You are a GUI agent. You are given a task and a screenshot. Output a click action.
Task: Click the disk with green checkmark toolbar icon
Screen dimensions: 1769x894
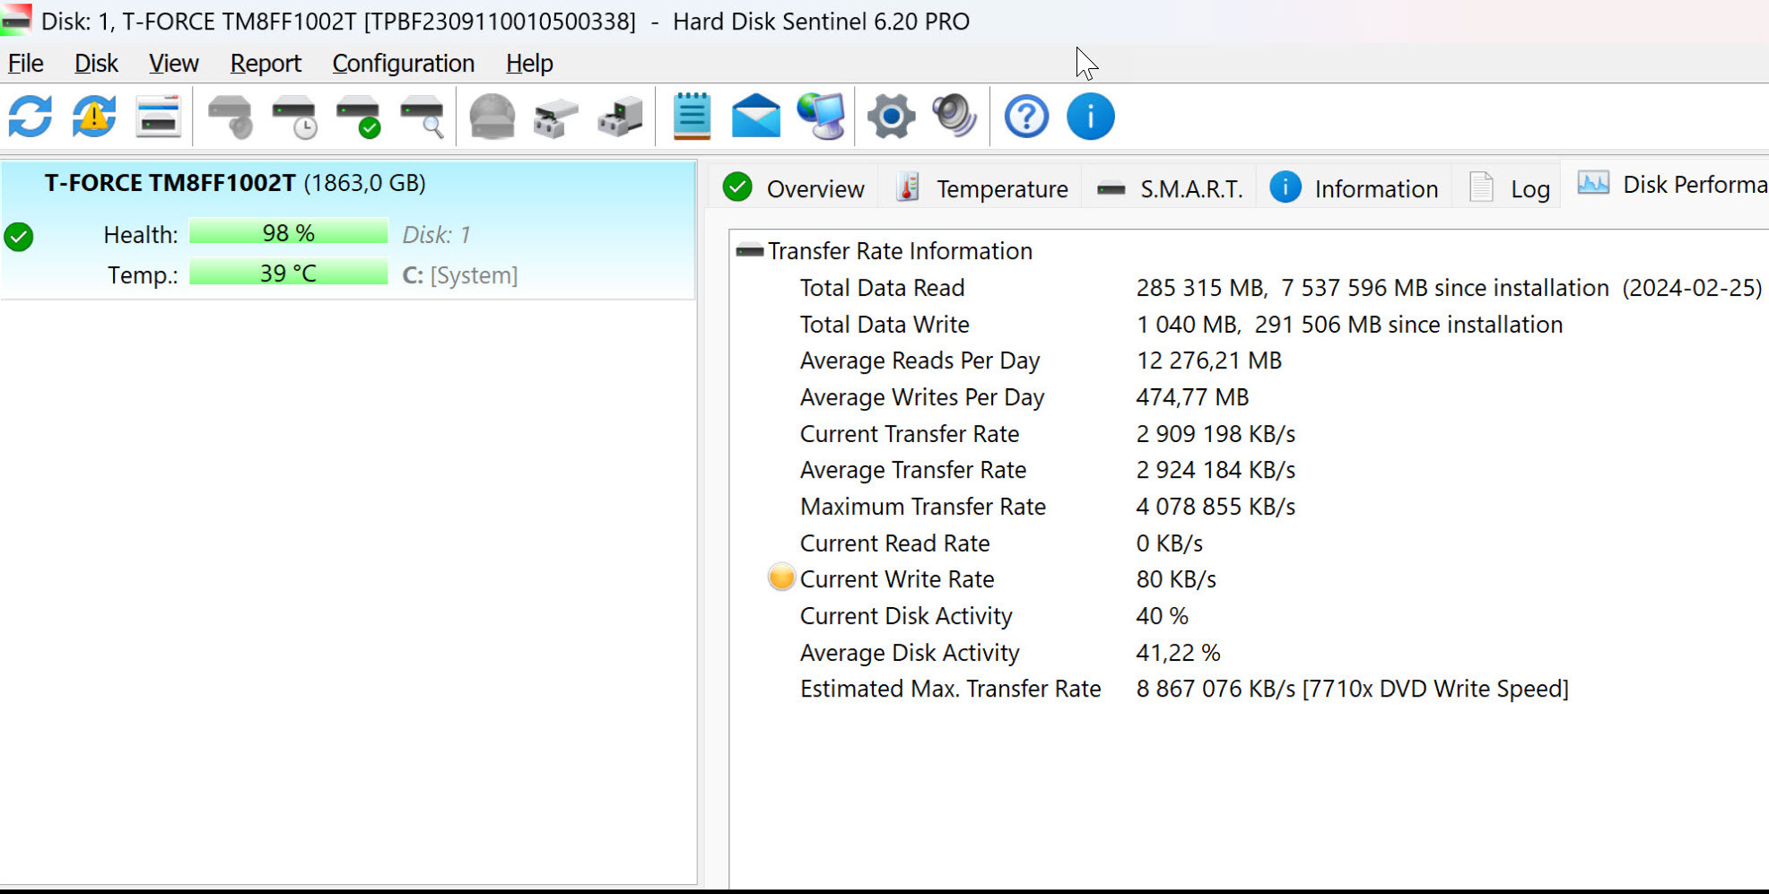coord(358,117)
